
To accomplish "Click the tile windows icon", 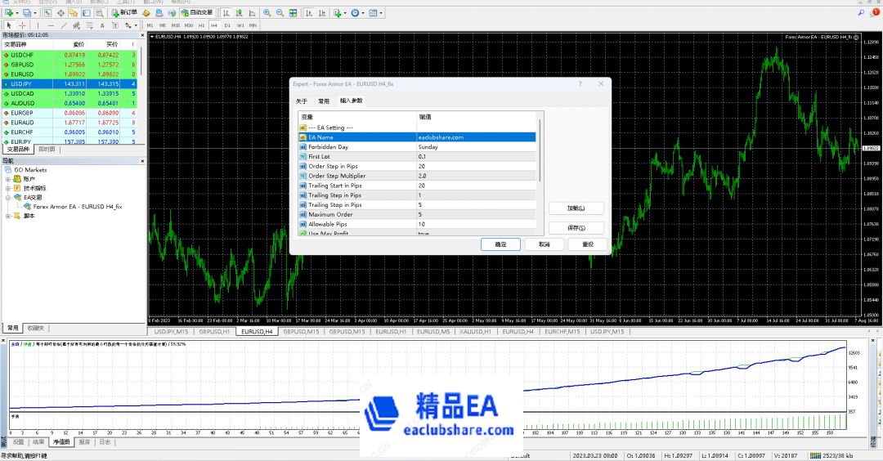I will coord(293,13).
